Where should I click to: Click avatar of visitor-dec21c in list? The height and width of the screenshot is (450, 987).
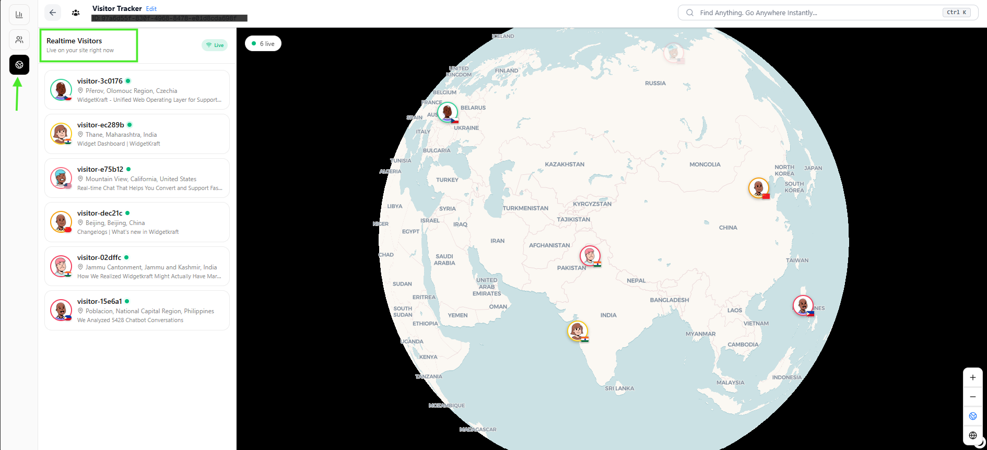point(61,222)
